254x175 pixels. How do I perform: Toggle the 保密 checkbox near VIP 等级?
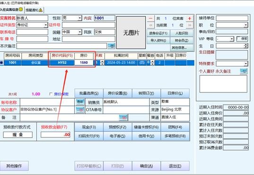pos(238,39)
